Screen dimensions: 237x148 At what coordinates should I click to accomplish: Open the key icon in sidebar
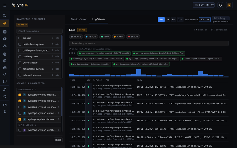click(5, 90)
